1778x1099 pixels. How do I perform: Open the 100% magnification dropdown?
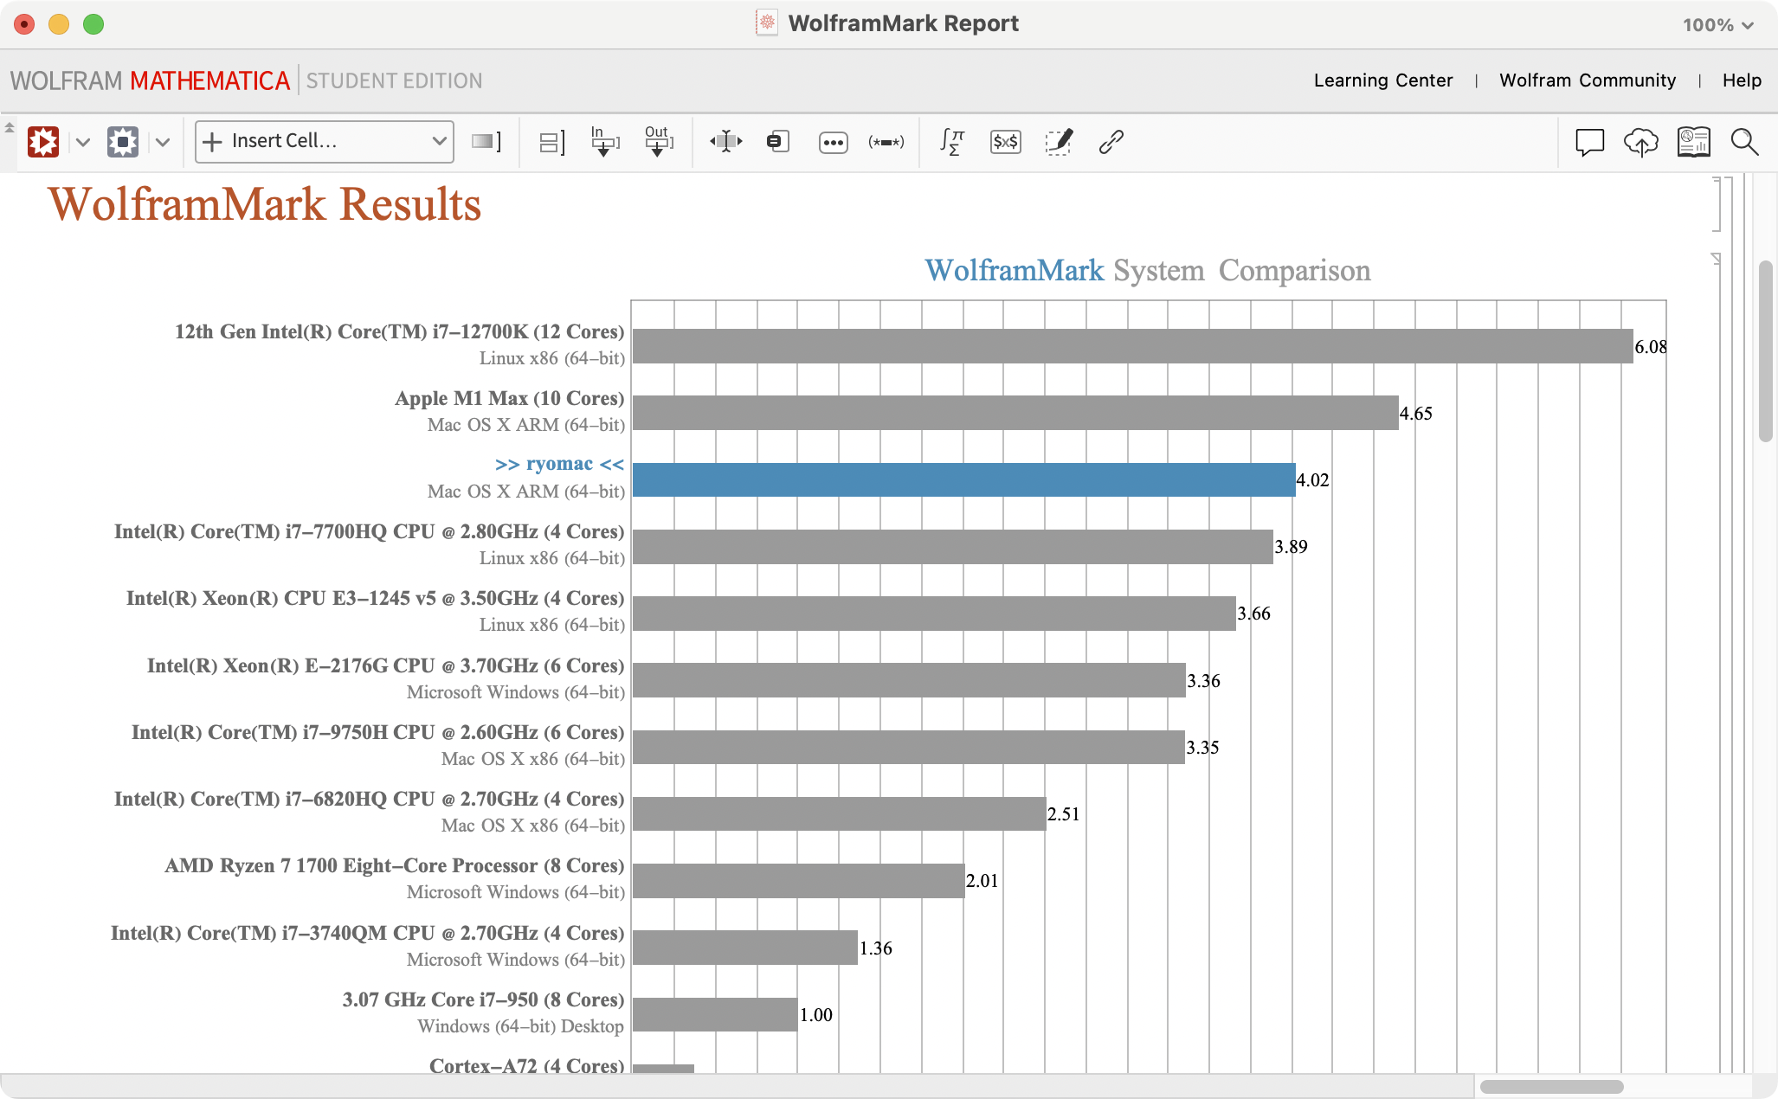click(1717, 25)
